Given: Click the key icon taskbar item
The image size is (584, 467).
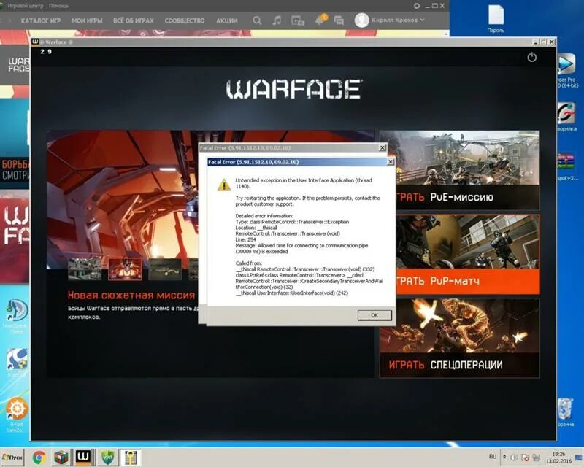Looking at the screenshot, I should (x=131, y=458).
